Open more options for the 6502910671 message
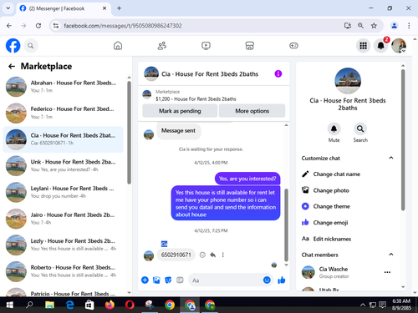Viewport: 418px width, 313px height. pyautogui.click(x=223, y=255)
